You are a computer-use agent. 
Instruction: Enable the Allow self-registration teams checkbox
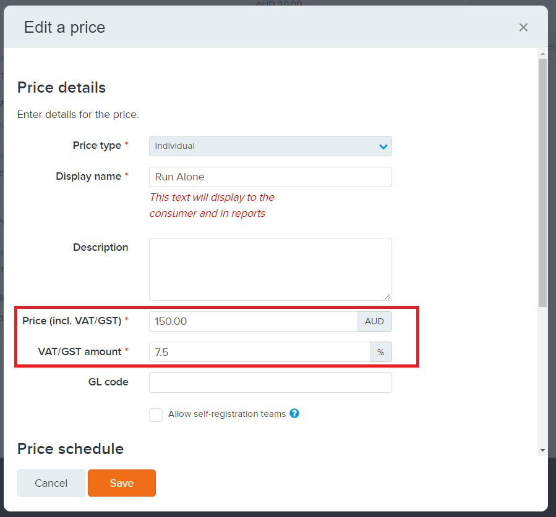pos(156,414)
